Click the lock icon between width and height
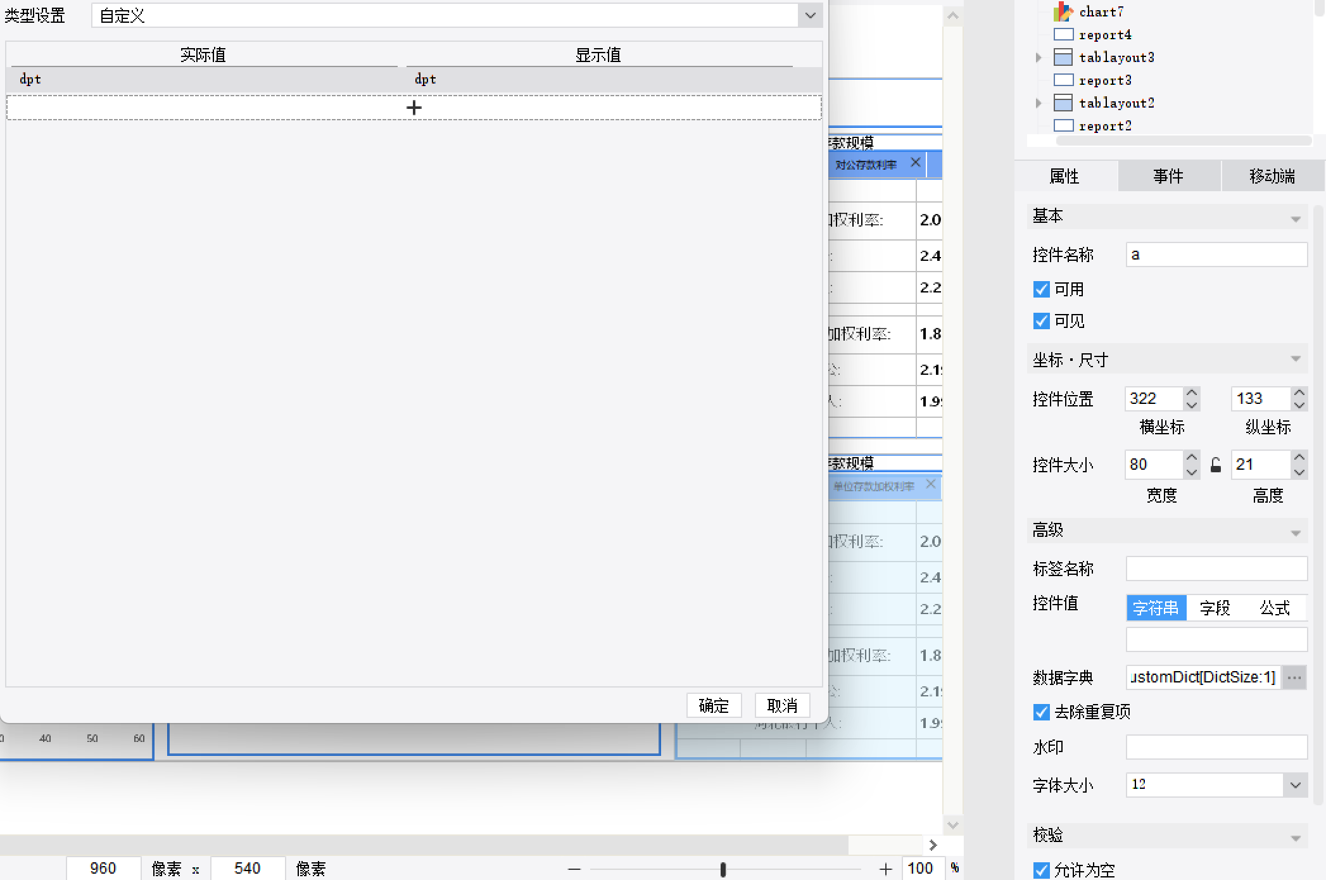 pyautogui.click(x=1216, y=465)
